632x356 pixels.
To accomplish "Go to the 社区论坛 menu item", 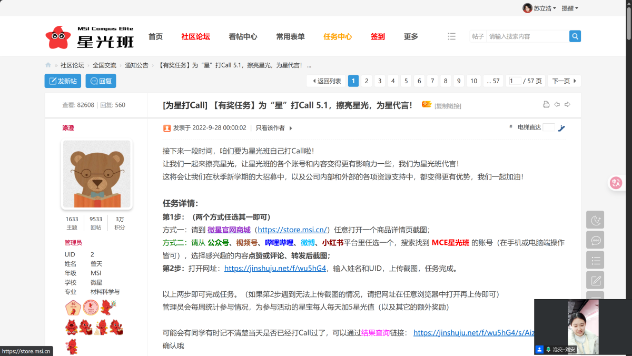I will 195,36.
